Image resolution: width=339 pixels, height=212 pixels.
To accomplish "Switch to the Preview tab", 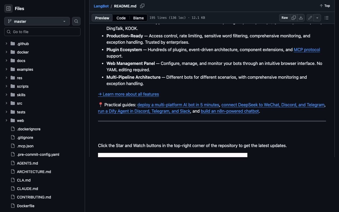I will tap(102, 18).
